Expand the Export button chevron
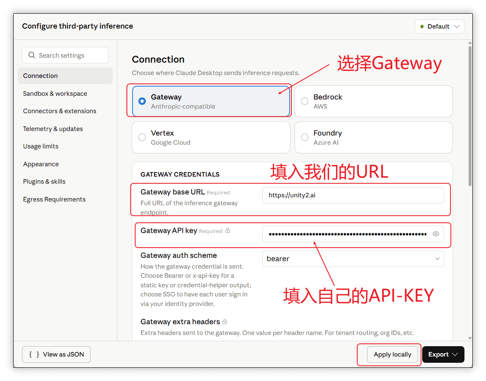This screenshot has width=486, height=381. [455, 354]
